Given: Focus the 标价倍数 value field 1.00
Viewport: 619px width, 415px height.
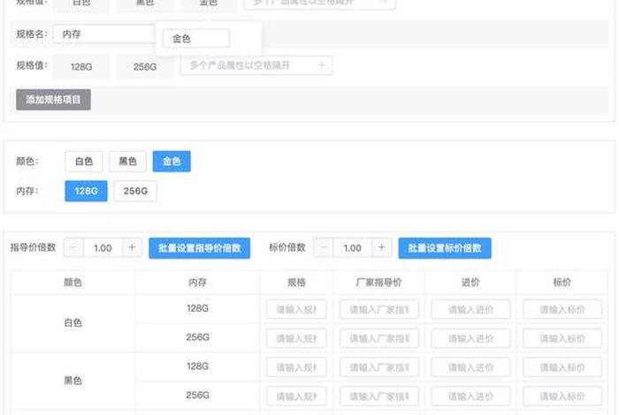Looking at the screenshot, I should pyautogui.click(x=353, y=248).
